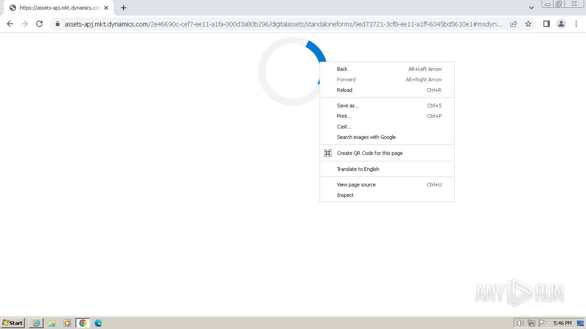Image resolution: width=586 pixels, height=329 pixels.
Task: Switch to Chrome taskbar icon
Action: [83, 323]
